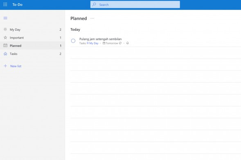Screen dimensions: 241x160
Task: Click the star icon beside Important
Action: pyautogui.click(x=5, y=38)
